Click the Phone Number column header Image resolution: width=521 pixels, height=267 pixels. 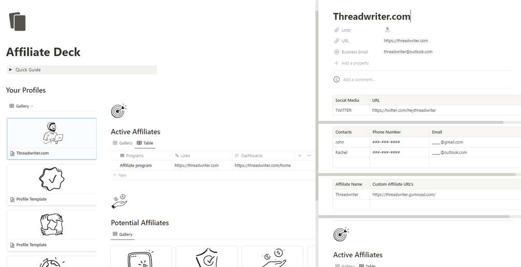tap(399, 132)
